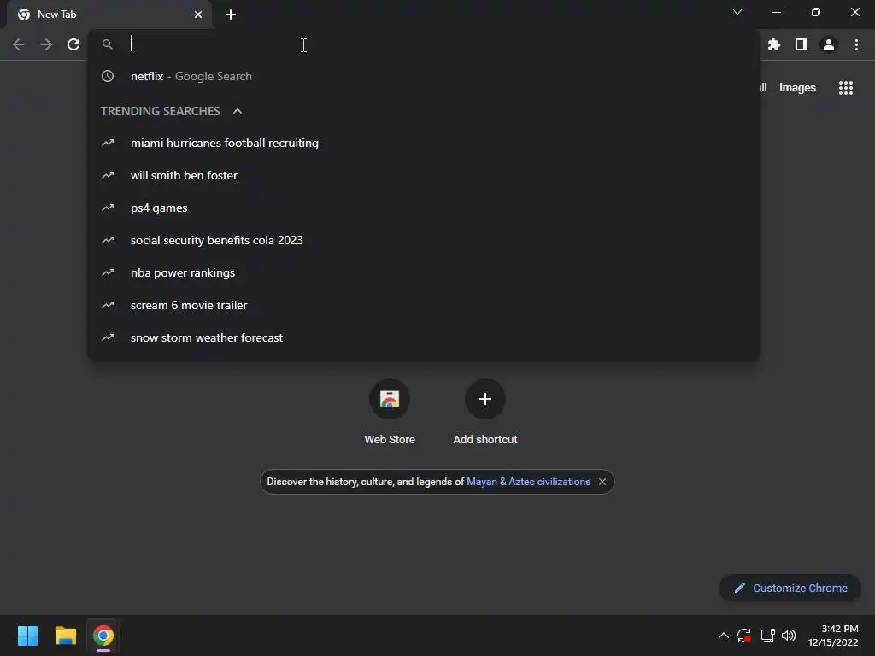This screenshot has width=875, height=656.
Task: Pick snow storm weather forecast suggestion
Action: point(424,337)
